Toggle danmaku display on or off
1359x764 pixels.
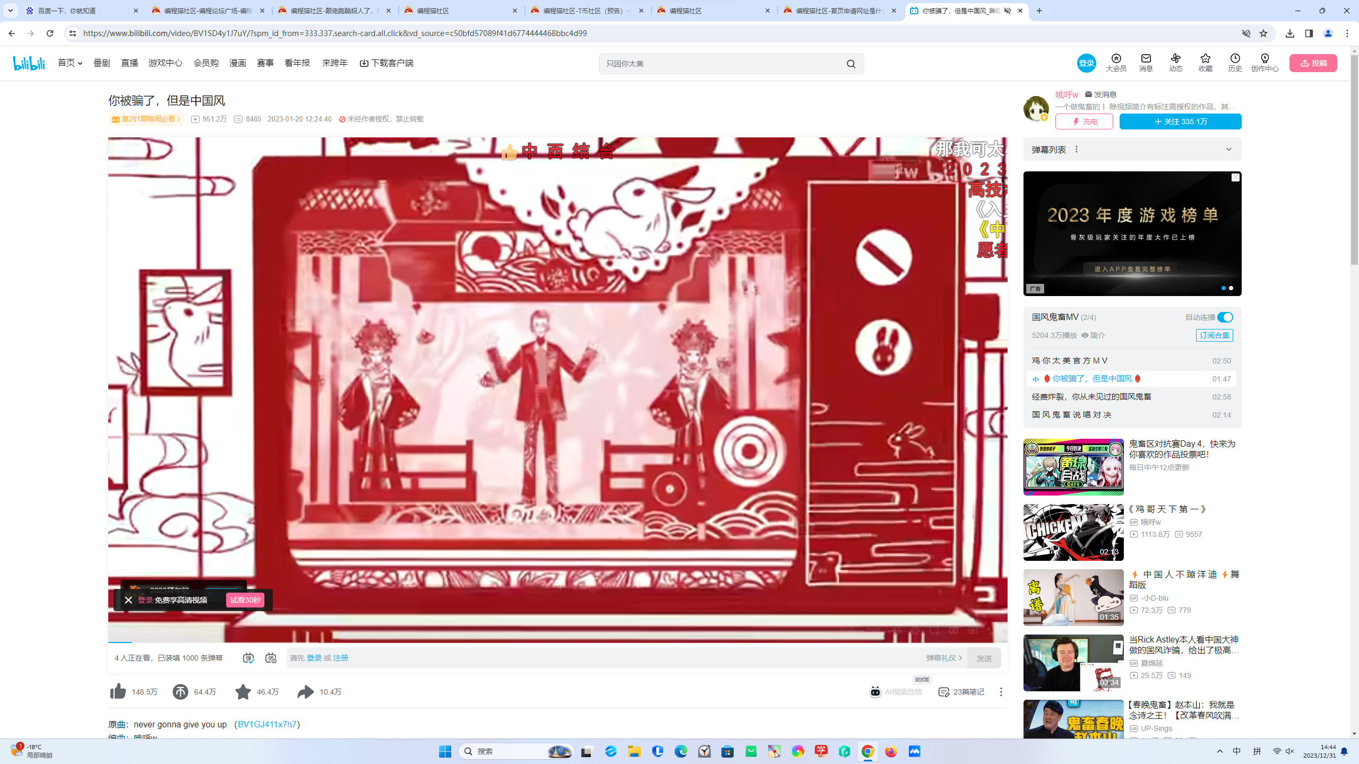pos(248,658)
